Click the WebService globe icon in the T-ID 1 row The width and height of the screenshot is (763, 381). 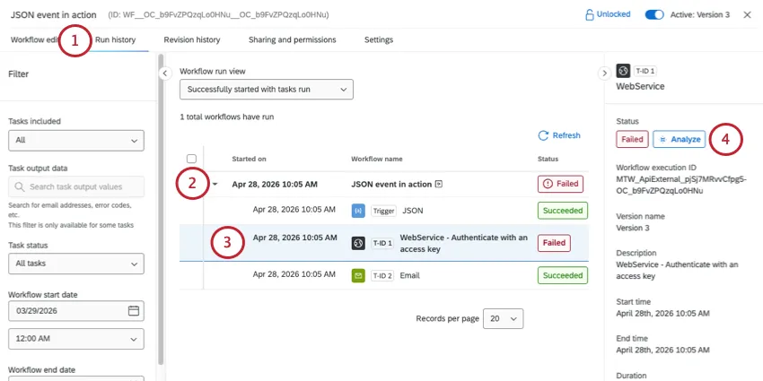tap(358, 243)
